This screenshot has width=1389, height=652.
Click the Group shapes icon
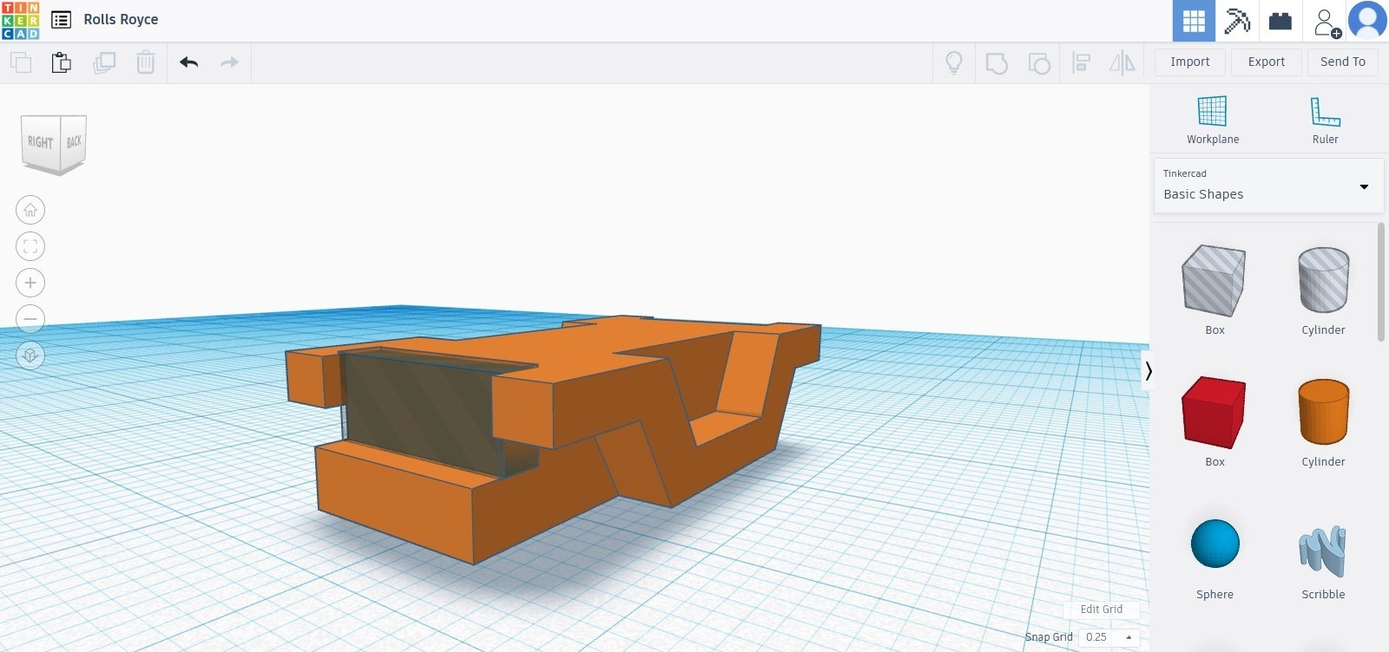(997, 62)
